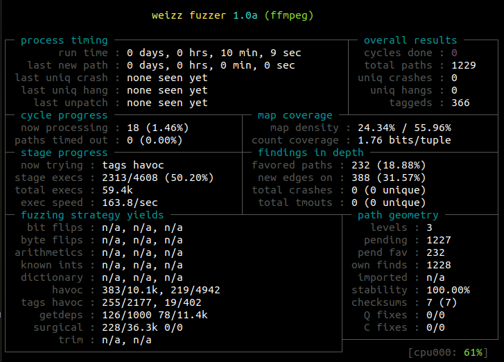Image resolution: width=504 pixels, height=362 pixels.
Task: Click last new path value '0 min, 0 sec'
Action: coord(257,65)
